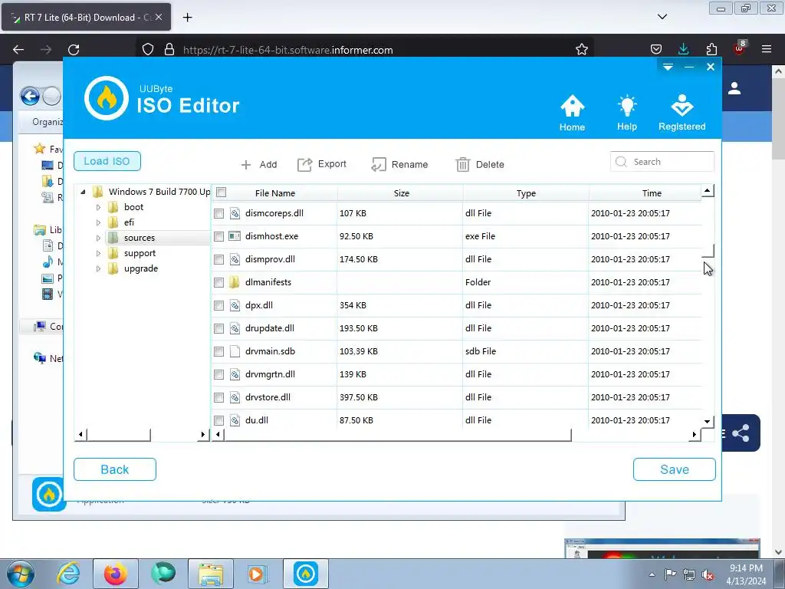
Task: Go back in Firefox
Action: 18,50
